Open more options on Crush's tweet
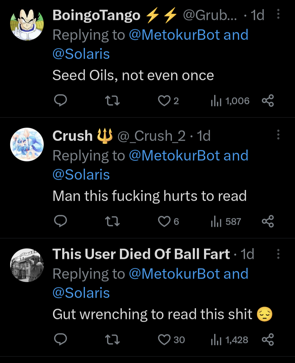 pos(278,135)
